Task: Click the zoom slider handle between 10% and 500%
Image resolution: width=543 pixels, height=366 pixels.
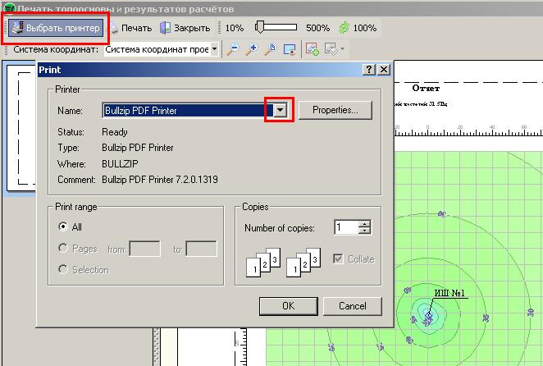Action: (259, 27)
